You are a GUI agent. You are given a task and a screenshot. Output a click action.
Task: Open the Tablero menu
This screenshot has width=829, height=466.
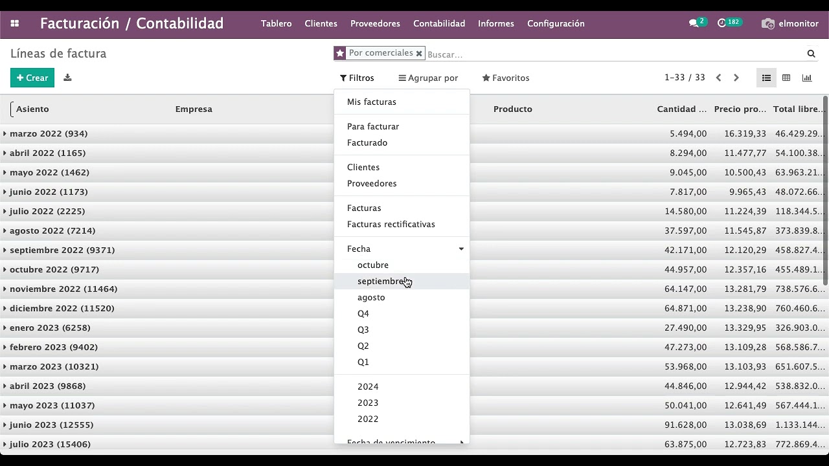[277, 23]
